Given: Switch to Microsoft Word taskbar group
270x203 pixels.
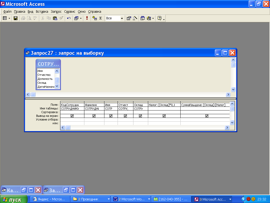Looking at the screenshot, I should tap(131, 199).
